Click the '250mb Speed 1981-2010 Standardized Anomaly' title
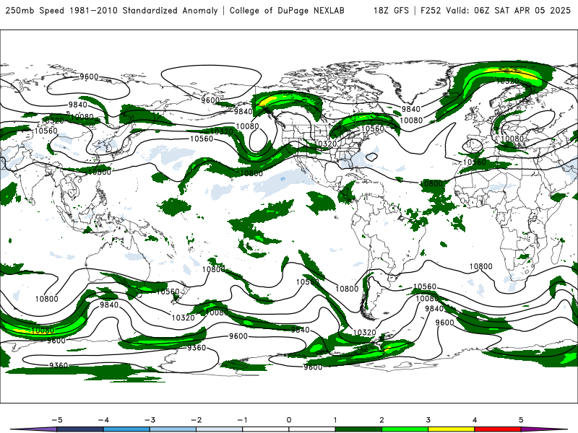The width and height of the screenshot is (578, 433). [x=111, y=10]
